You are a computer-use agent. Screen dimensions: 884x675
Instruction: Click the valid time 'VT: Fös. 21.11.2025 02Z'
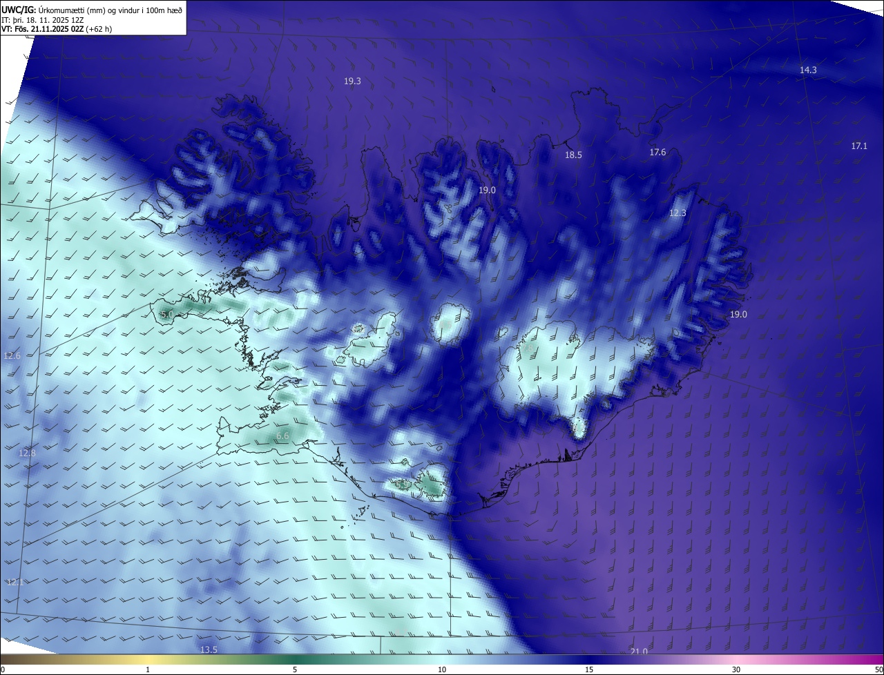click(x=41, y=29)
